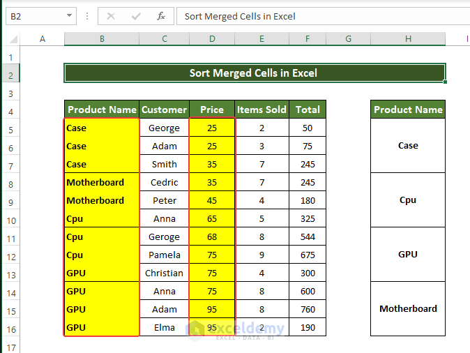Screen dimensions: 470x353
Task: Click the Select All corner triangle
Action: point(13,39)
